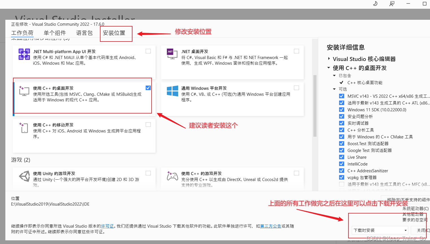This screenshot has height=244, width=430.
Task: Uncheck Windows 11 SDK component
Action: pyautogui.click(x=342, y=110)
